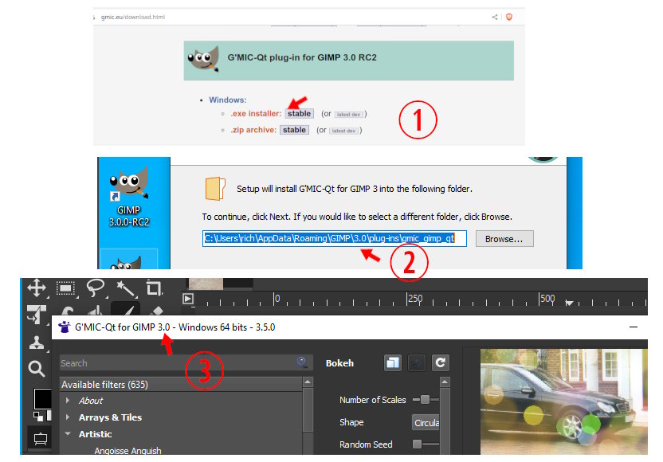Click latest dev link for .zip archive

343,131
